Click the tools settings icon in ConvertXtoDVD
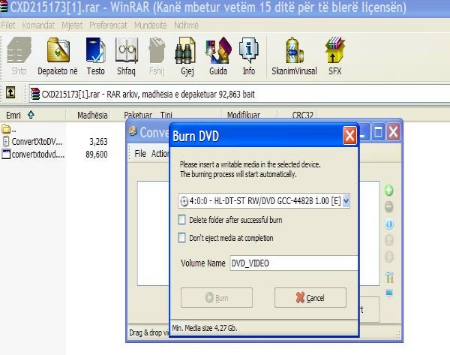 [389, 277]
